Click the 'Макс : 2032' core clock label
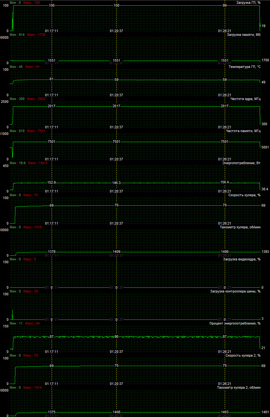Image resolution: width=270 pixels, height=417 pixels. tap(36, 99)
